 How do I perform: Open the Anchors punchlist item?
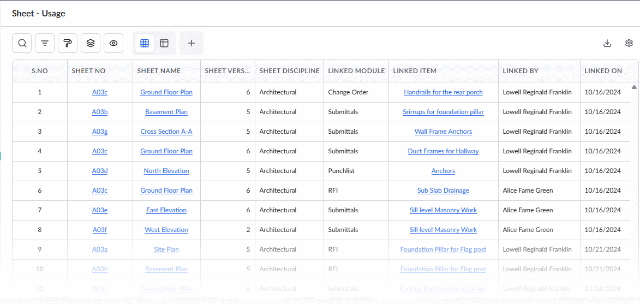(443, 171)
